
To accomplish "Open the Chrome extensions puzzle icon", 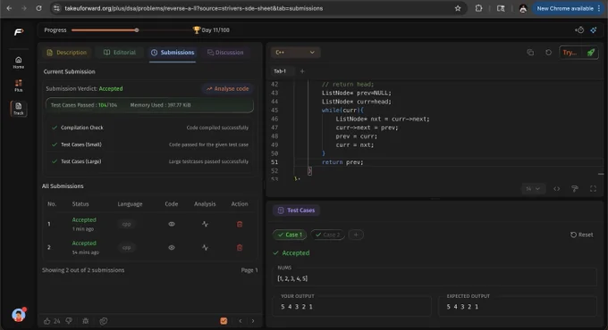I will point(478,8).
